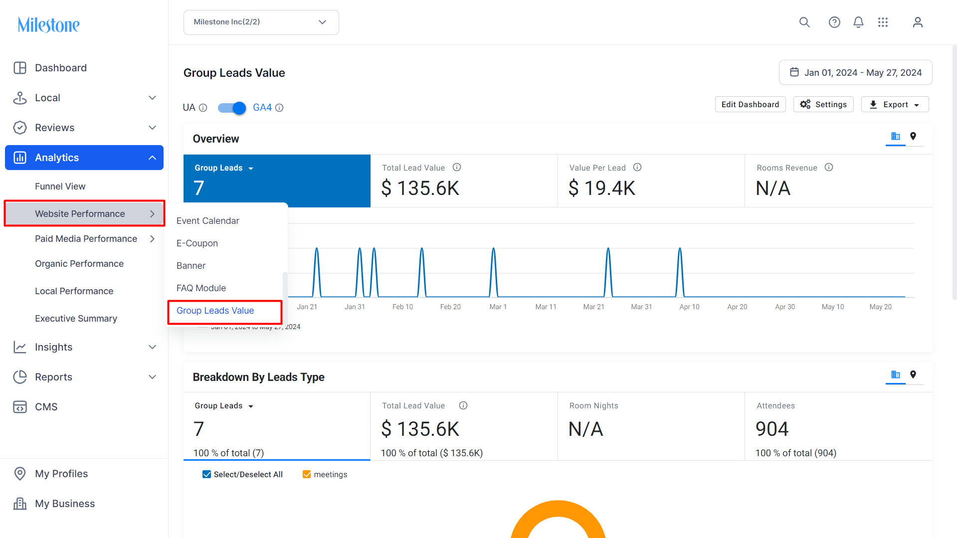Screen dimensions: 957x538
Task: Click the Attendees value 904
Action: point(772,429)
